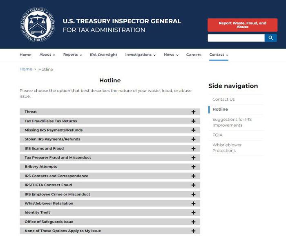The height and width of the screenshot is (238, 286).
Task: Click plus icon on IRS Scams and Fraud
Action: pos(193,149)
